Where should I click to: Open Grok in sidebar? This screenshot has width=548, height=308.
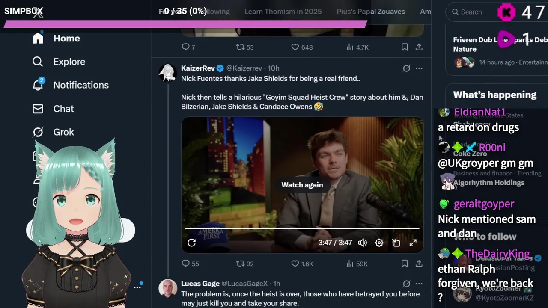point(53,132)
